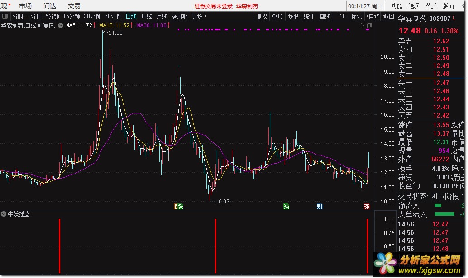Expand the 更多 periods list
The image size is (468, 278).
tap(199, 16)
